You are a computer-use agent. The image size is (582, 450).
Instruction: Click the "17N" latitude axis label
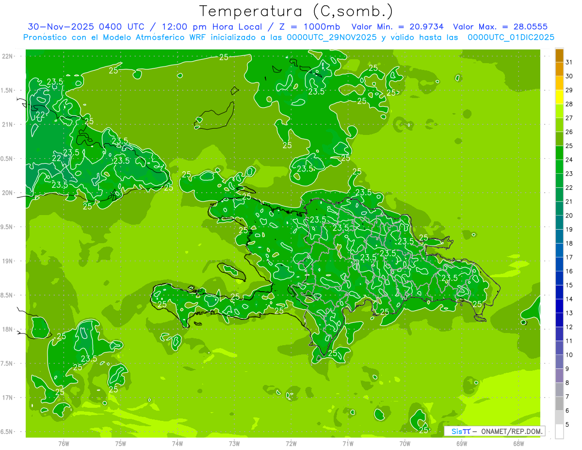(8, 398)
